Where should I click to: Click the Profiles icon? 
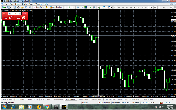(8, 7)
